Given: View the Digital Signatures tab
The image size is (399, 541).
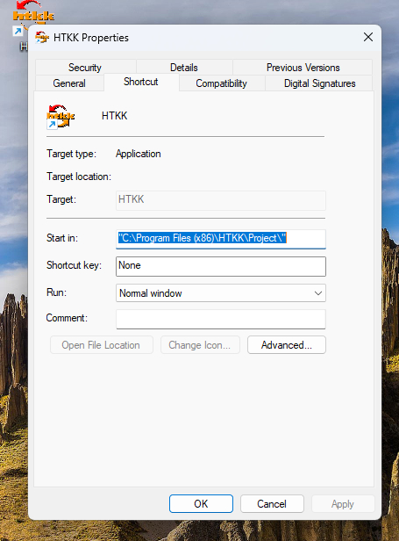Looking at the screenshot, I should click(319, 83).
